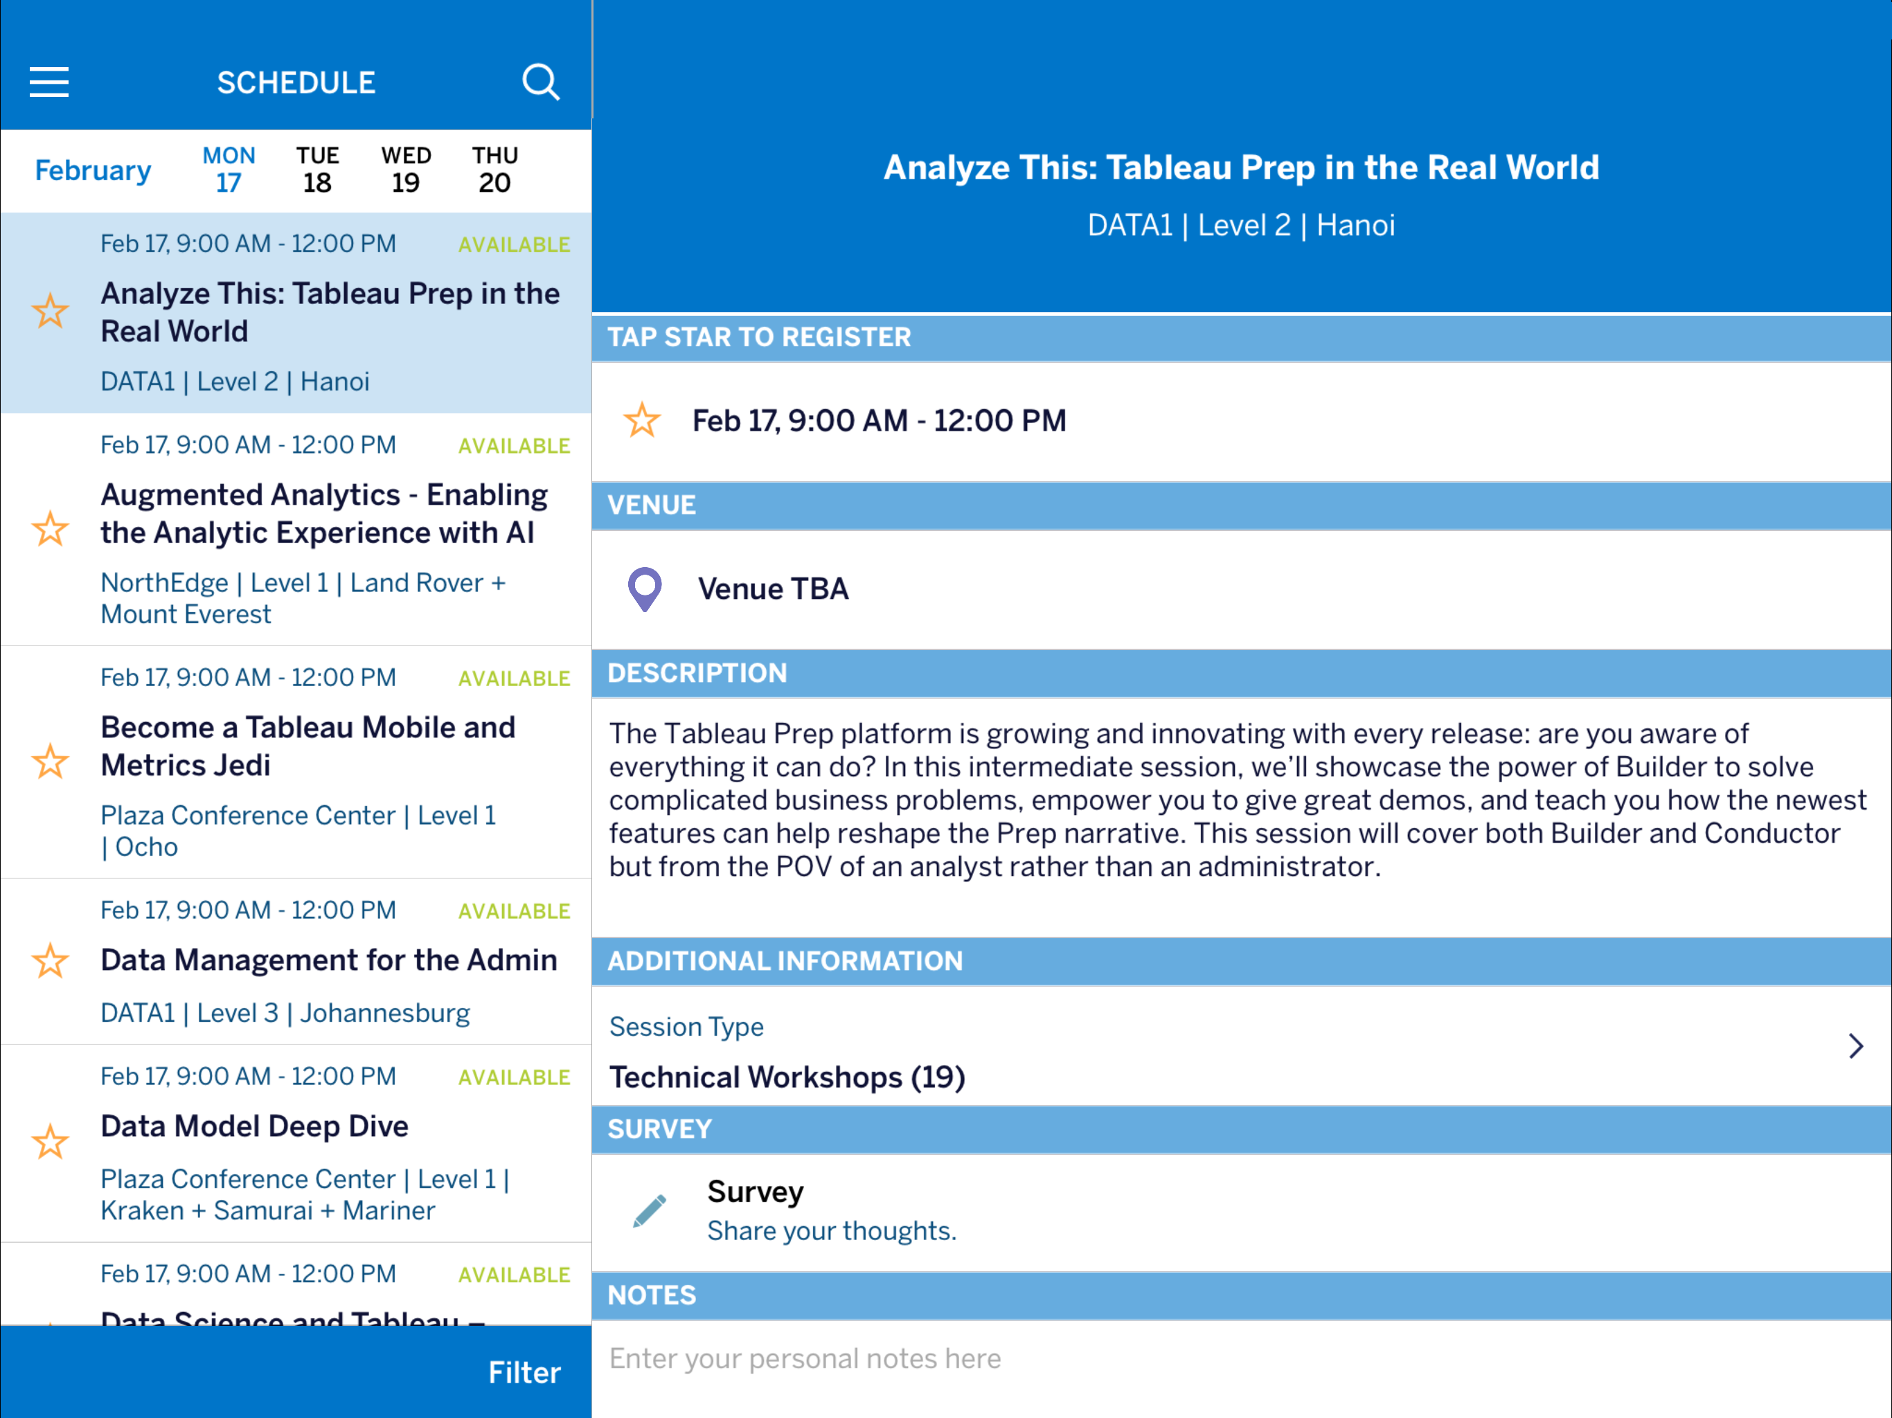Star Become a Tableau Mobile session
The image size is (1892, 1418).
[x=51, y=761]
